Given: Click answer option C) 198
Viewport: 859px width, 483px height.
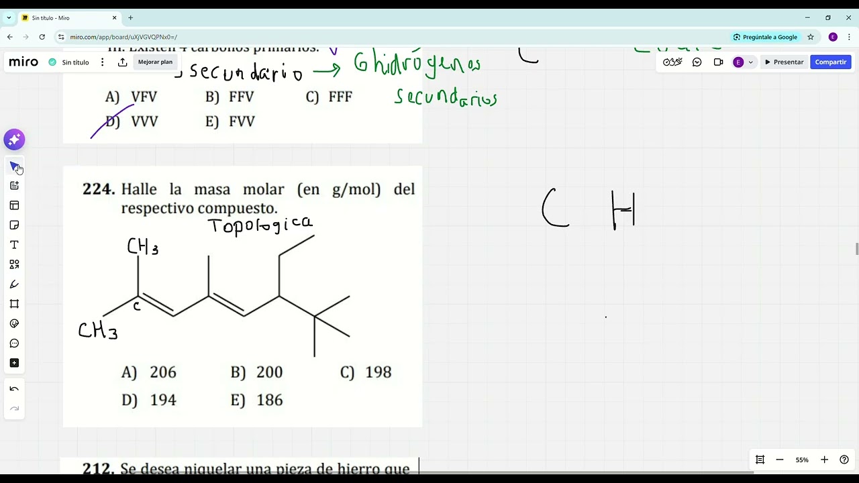Looking at the screenshot, I should coord(366,372).
